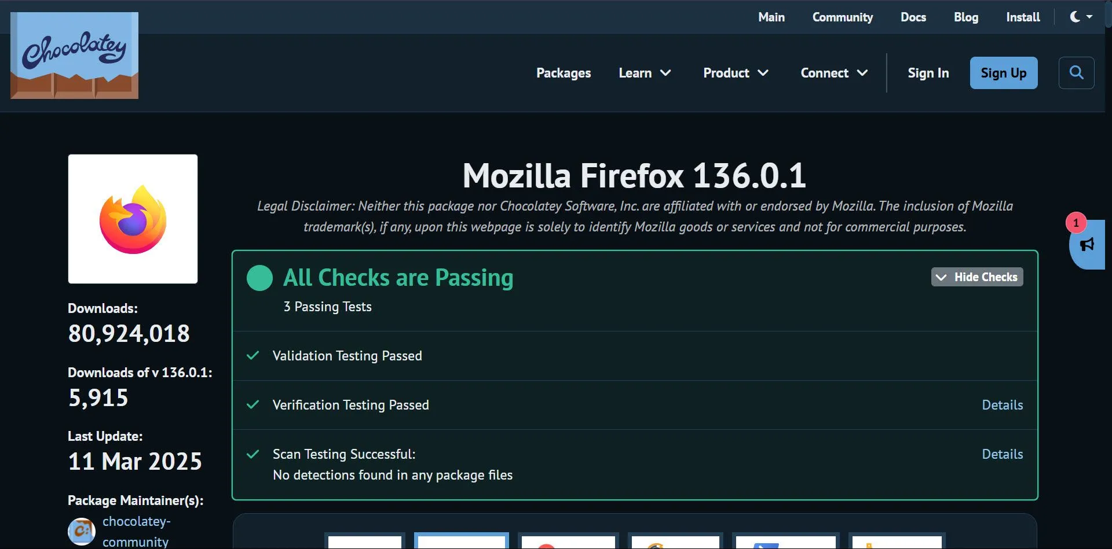Screen dimensions: 1112x549
Task: Open the Docs top link
Action: tap(913, 17)
